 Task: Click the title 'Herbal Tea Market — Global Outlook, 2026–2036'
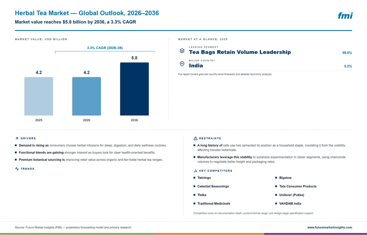coord(87,13)
